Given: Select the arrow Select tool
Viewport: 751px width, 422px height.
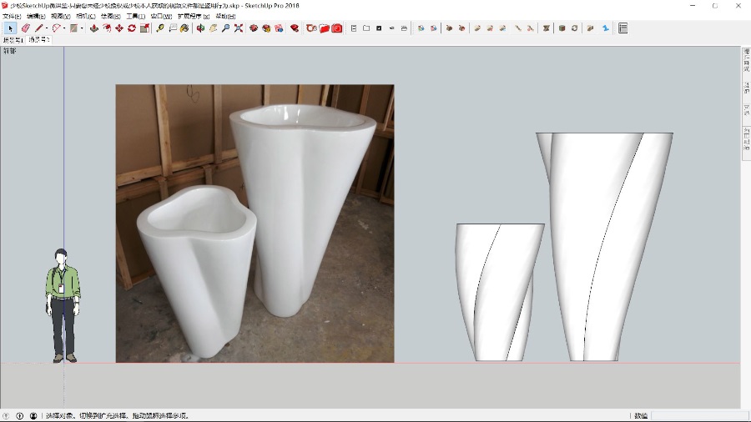Looking at the screenshot, I should (10, 28).
